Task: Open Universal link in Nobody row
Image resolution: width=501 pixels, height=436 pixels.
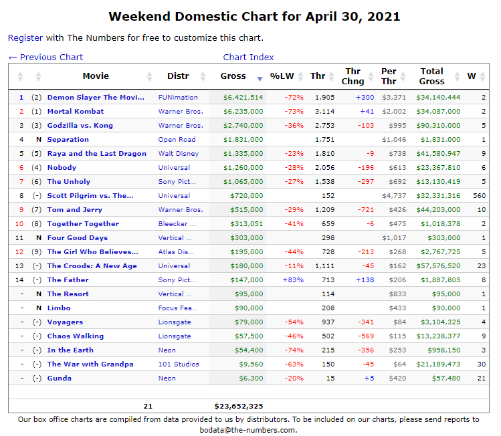Action: click(x=174, y=168)
